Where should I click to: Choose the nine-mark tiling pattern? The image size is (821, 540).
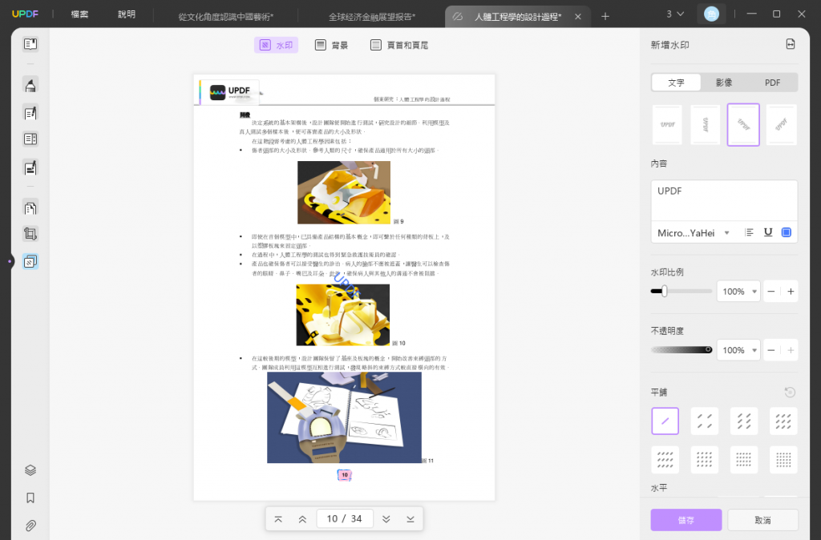[783, 421]
